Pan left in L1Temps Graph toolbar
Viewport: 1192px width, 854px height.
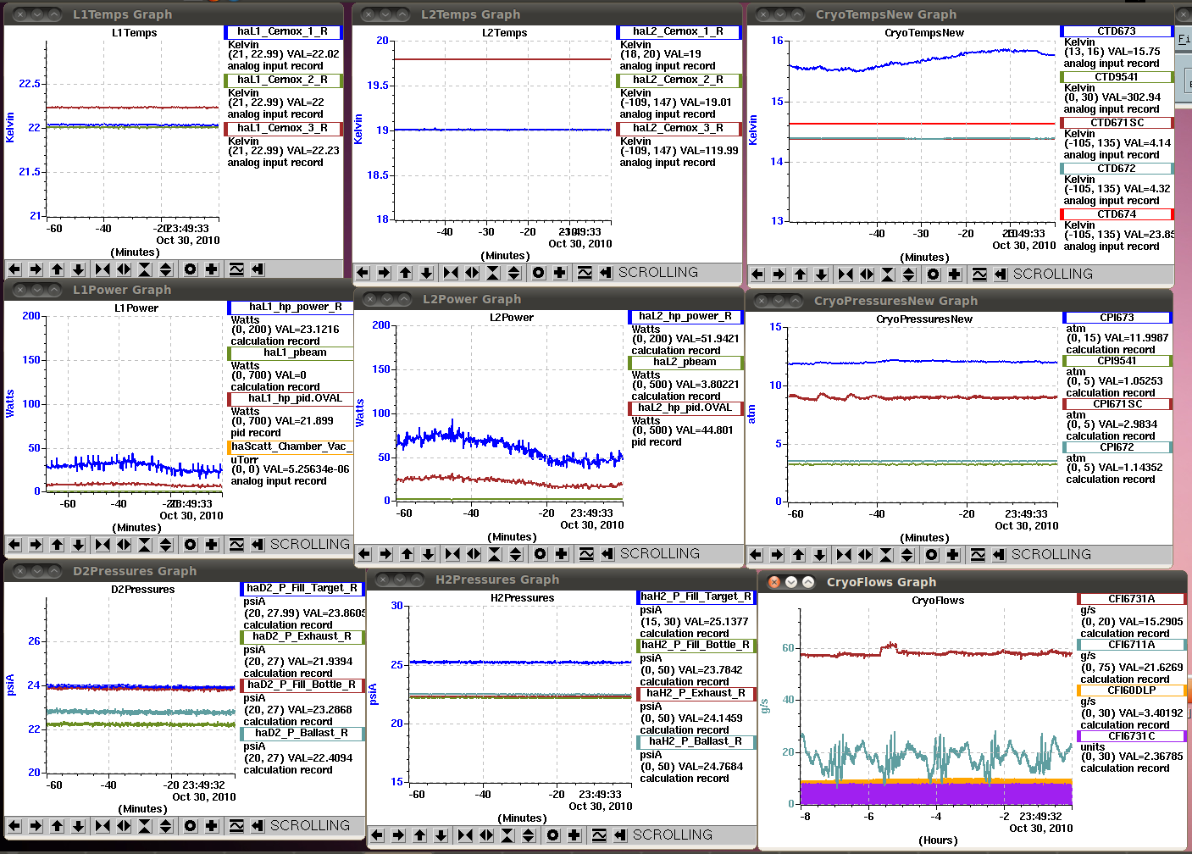[x=14, y=269]
